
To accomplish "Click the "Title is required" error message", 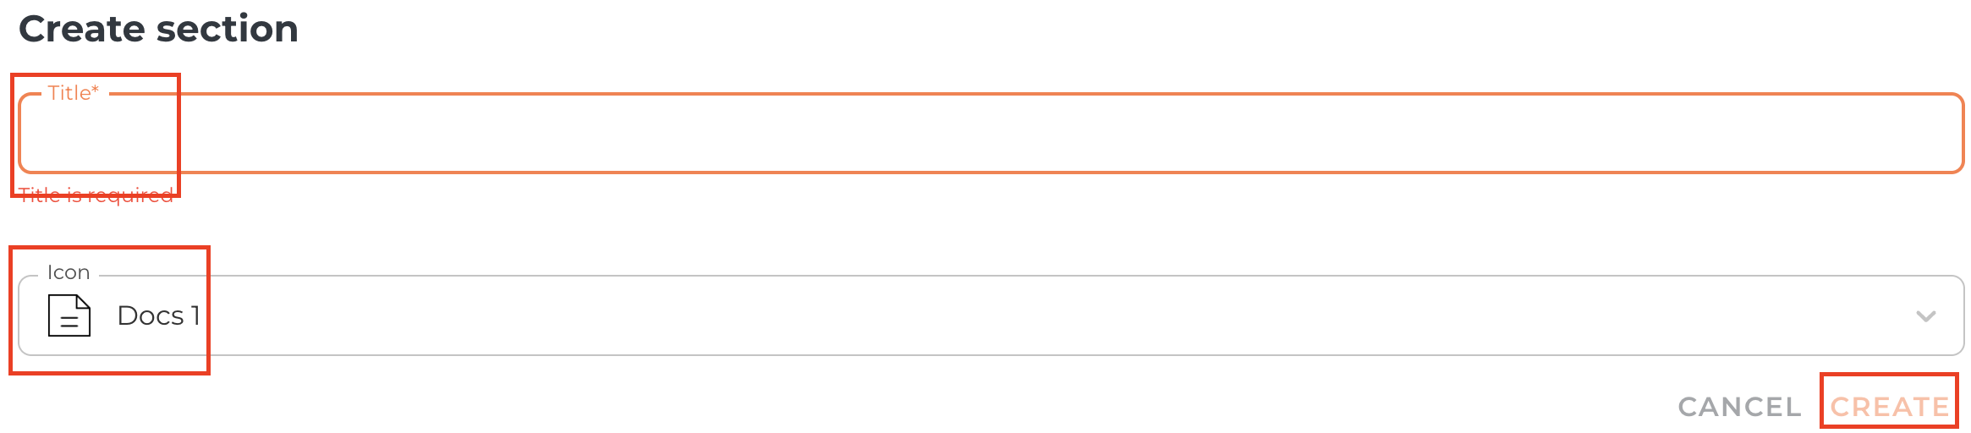I will [x=96, y=195].
